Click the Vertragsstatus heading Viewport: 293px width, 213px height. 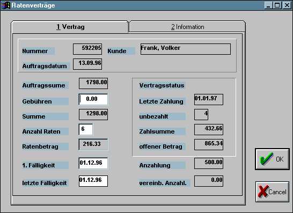click(162, 85)
